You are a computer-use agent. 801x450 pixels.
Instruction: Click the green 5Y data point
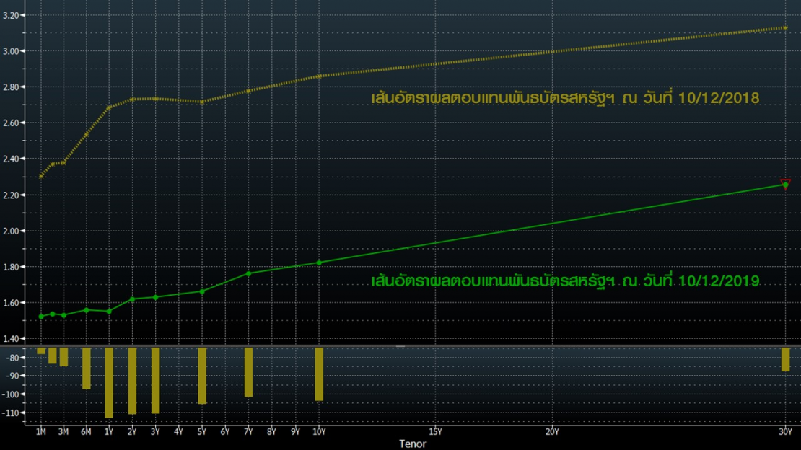[x=202, y=291]
